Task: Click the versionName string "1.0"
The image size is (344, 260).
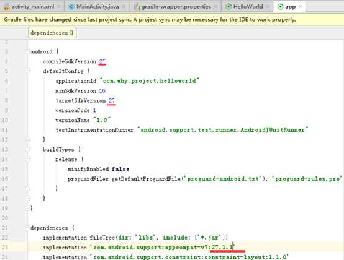Action: point(102,120)
